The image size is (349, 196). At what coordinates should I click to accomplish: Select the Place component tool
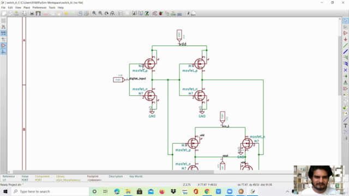[x=345, y=33]
